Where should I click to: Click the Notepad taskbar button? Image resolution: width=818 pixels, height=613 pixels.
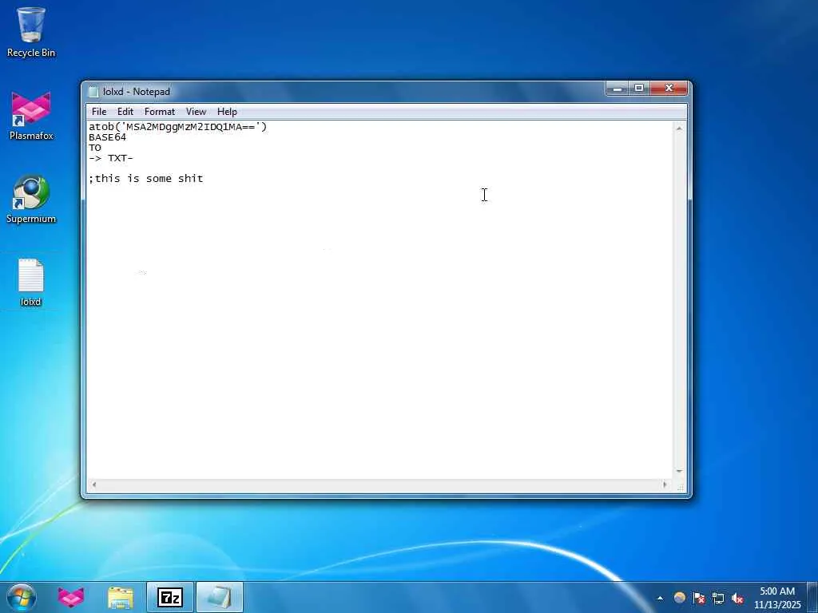[x=220, y=597]
